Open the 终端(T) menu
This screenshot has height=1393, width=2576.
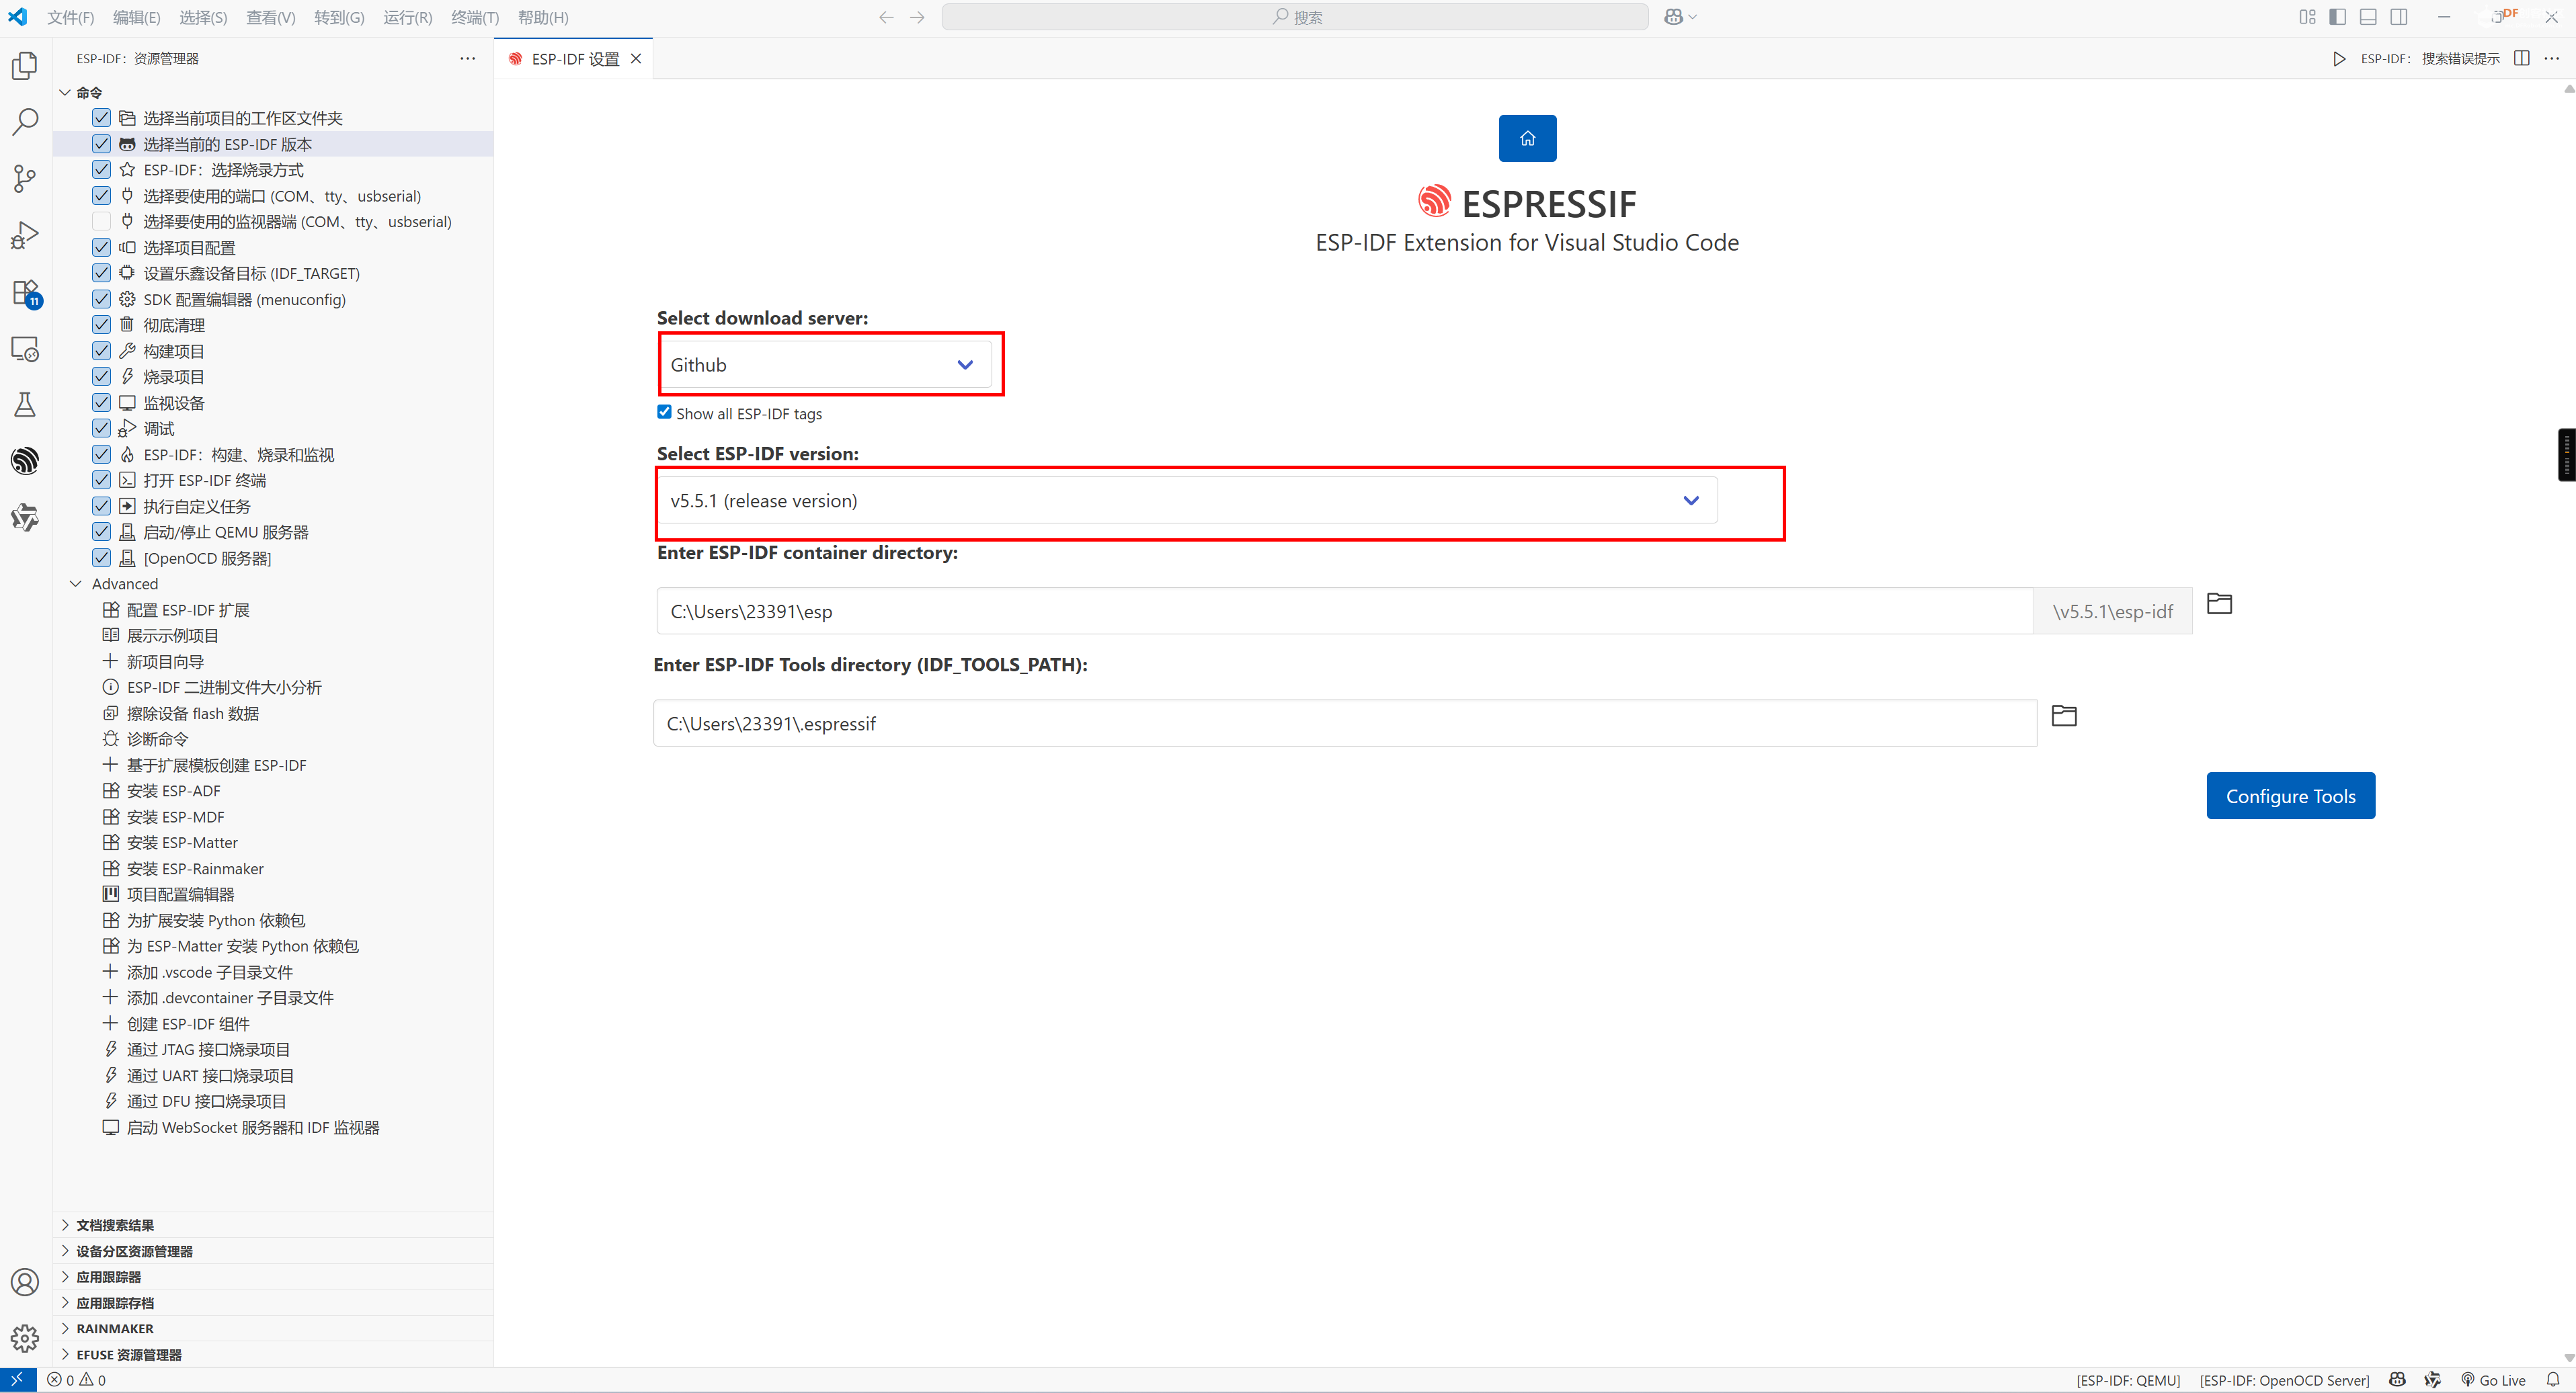pos(474,17)
